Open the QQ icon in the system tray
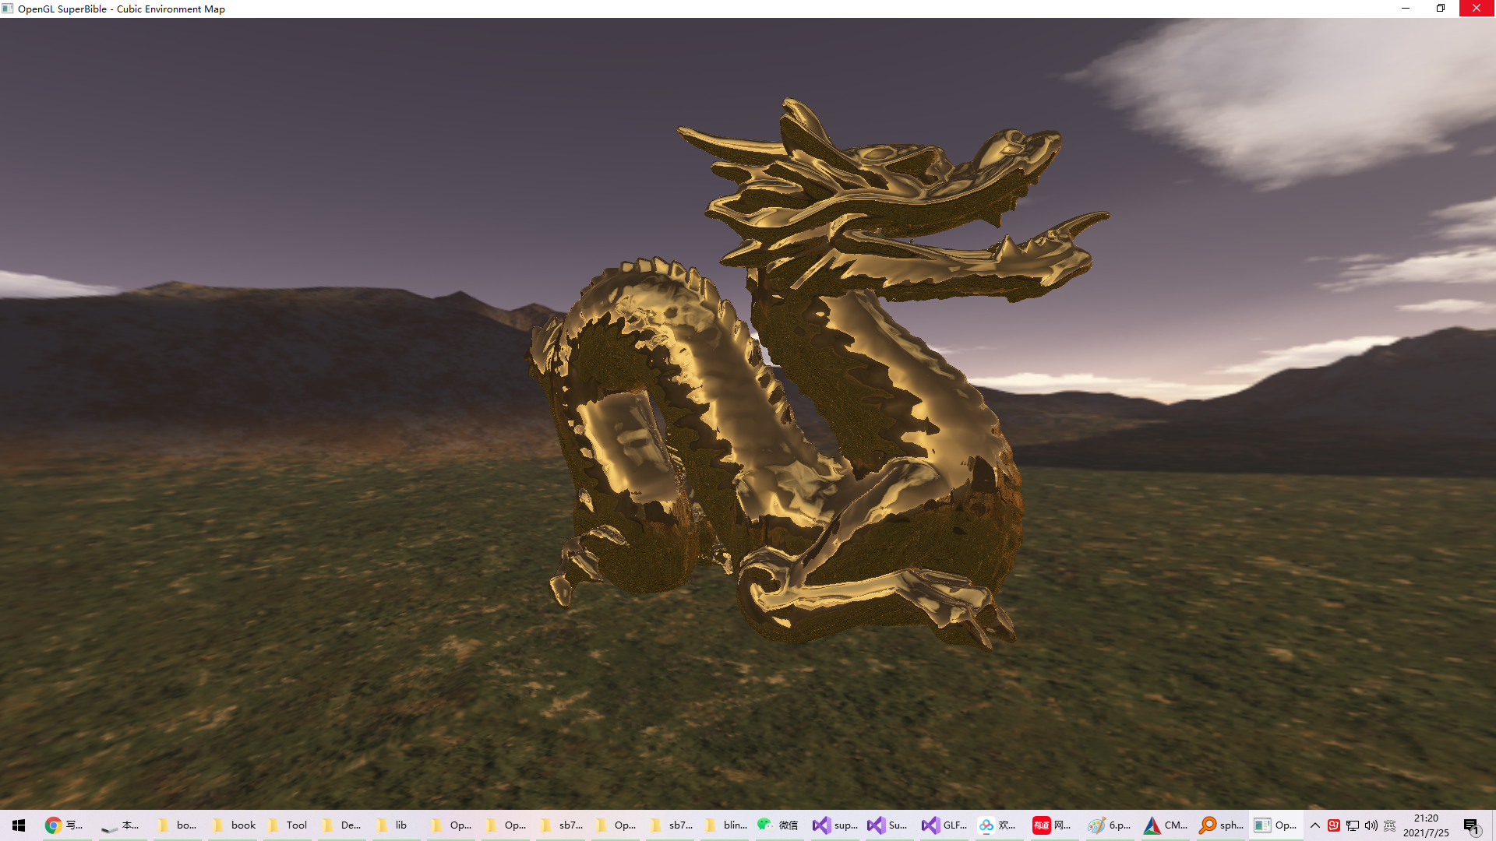The height and width of the screenshot is (841, 1496). click(1332, 825)
